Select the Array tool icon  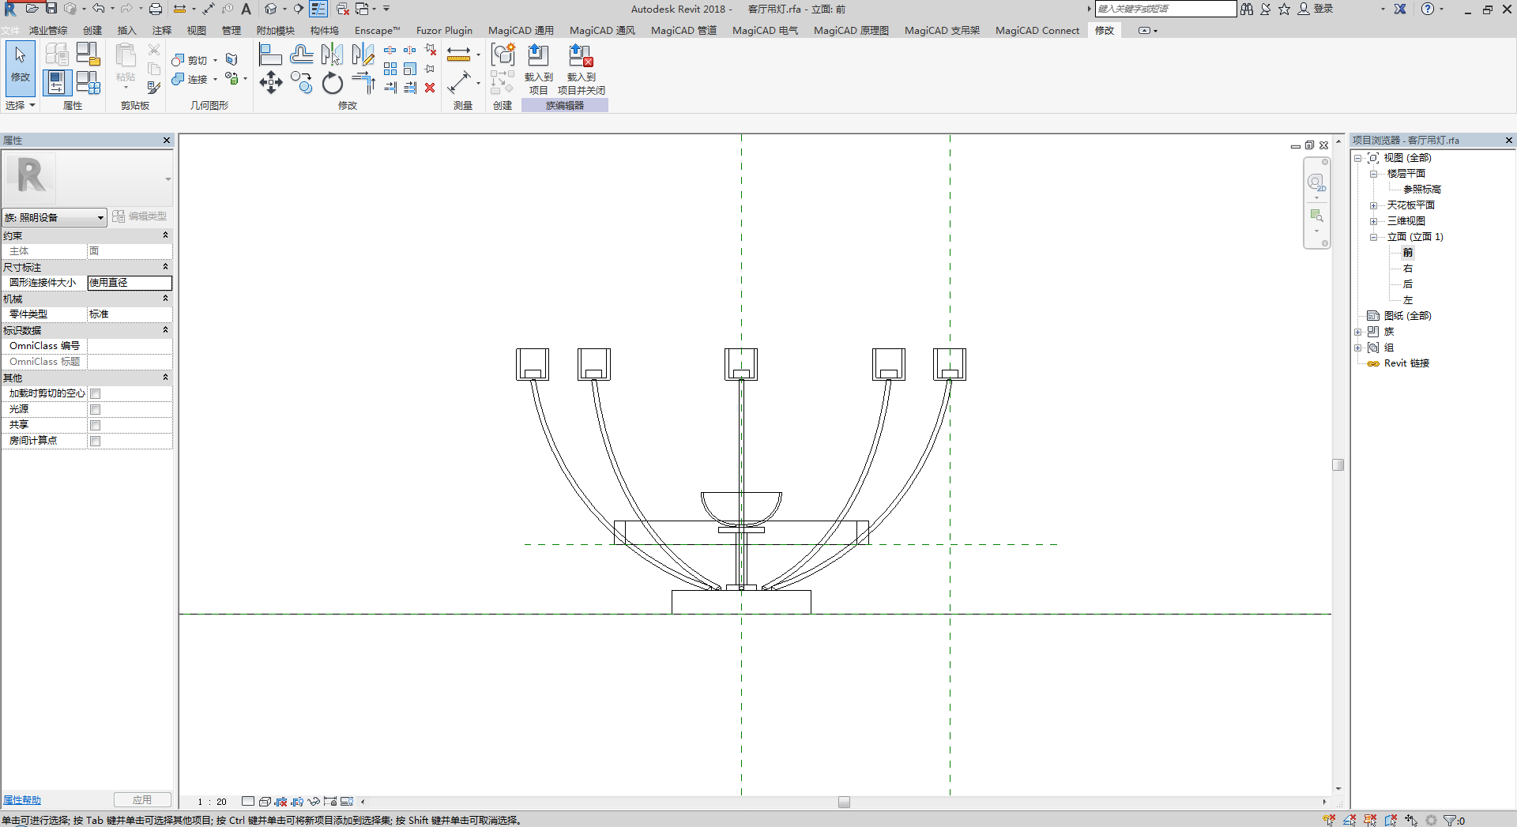coord(390,69)
